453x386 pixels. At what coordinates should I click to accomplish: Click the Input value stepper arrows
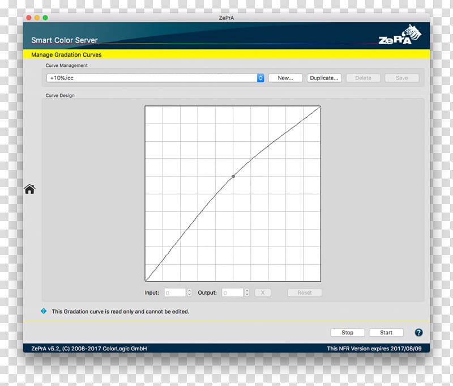click(189, 293)
